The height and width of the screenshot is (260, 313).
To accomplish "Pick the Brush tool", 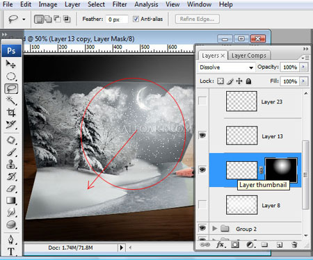I will [x=11, y=152].
